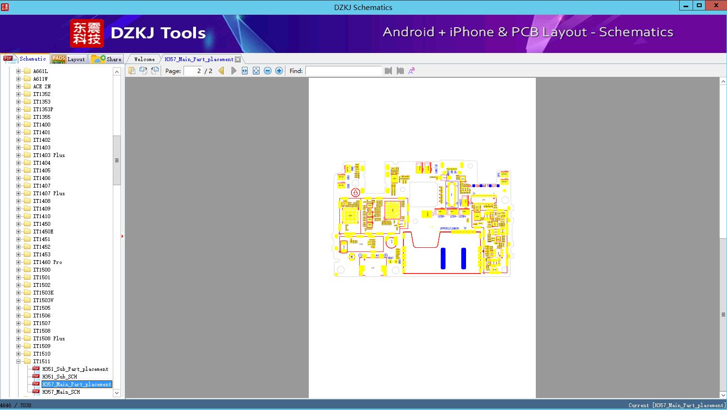
Task: Click the find next icon
Action: (x=400, y=71)
